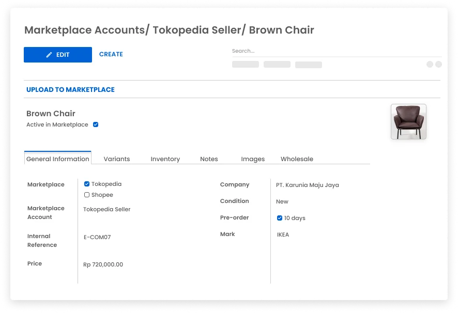The image size is (458, 313).
Task: Click the CREATE link
Action: pyautogui.click(x=111, y=54)
